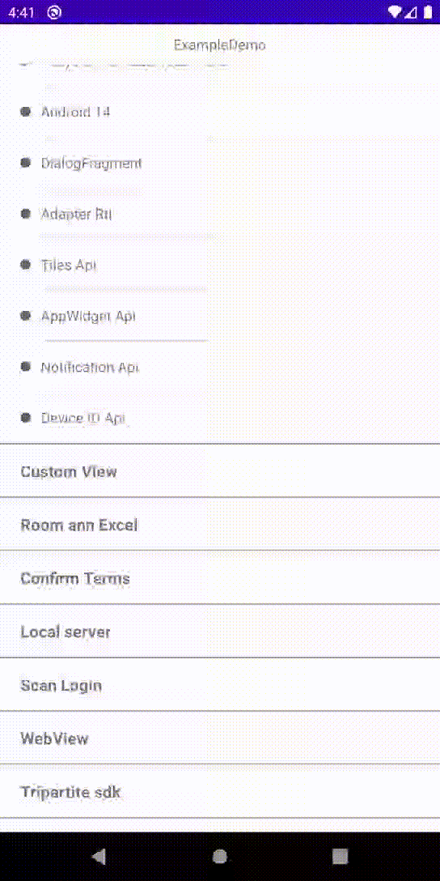The image size is (440, 881).
Task: Select the Adapter Rtl entry
Action: [x=76, y=214]
